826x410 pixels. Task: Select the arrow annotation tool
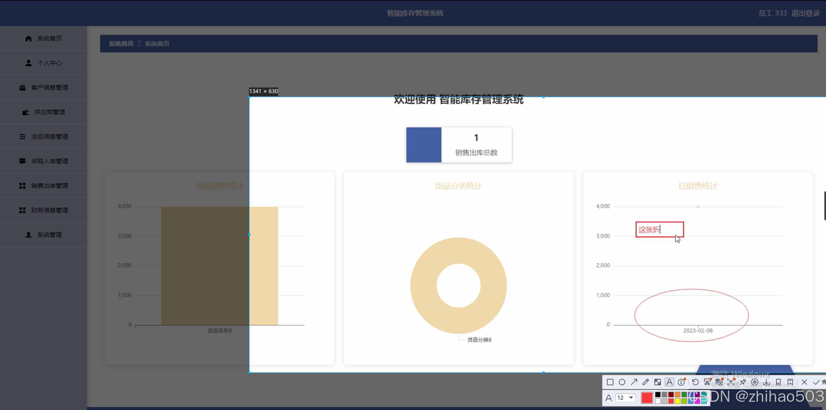(634, 382)
